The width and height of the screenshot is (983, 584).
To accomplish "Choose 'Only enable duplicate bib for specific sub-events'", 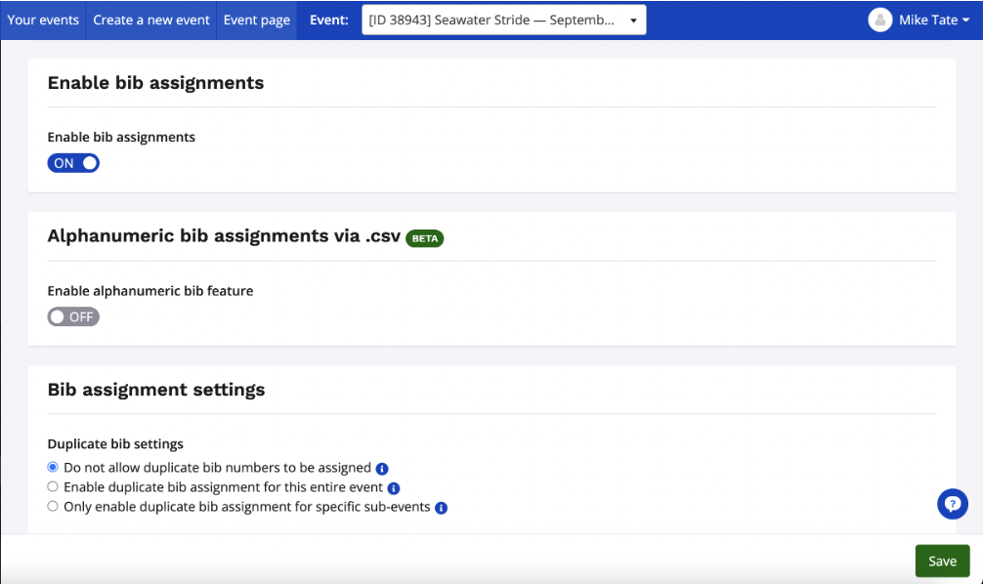I will pos(53,507).
